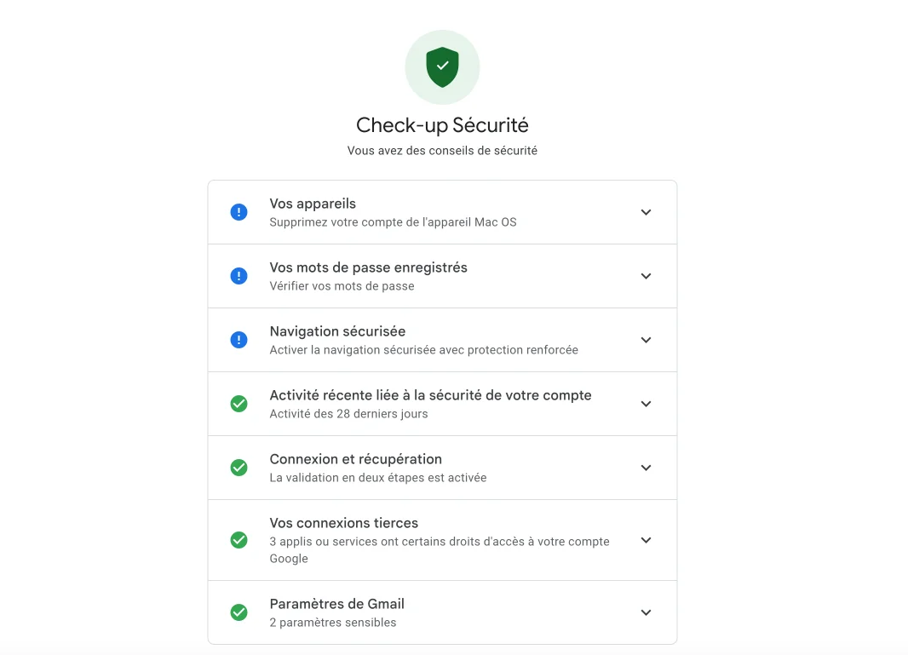Click the Activité des 28 derniers jours text
The width and height of the screenshot is (908, 655).
[x=351, y=414]
